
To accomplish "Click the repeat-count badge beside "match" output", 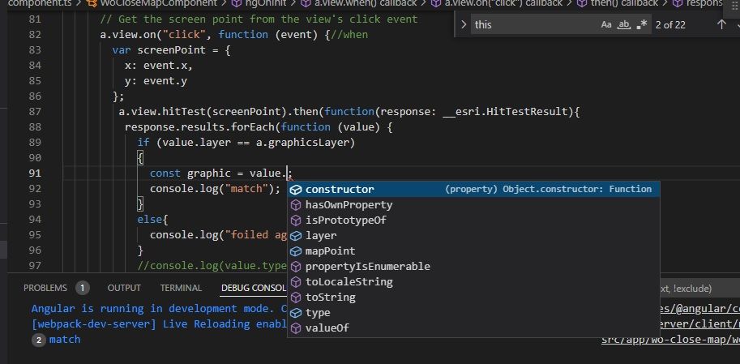I will point(39,340).
